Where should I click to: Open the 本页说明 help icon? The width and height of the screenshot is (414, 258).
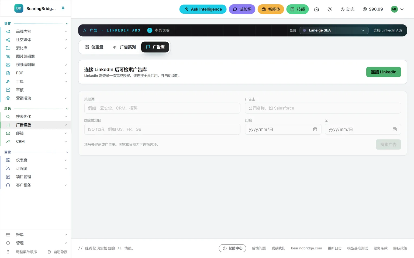150,30
